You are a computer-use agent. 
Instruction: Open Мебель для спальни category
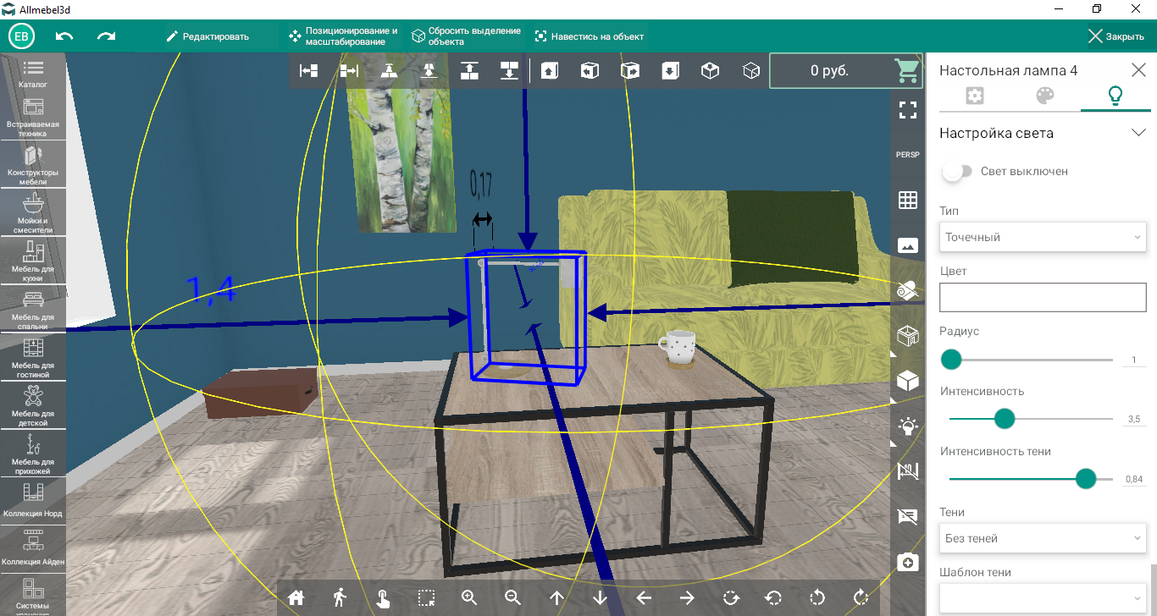[x=34, y=310]
